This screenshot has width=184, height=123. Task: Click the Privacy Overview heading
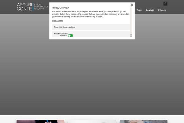(60, 8)
